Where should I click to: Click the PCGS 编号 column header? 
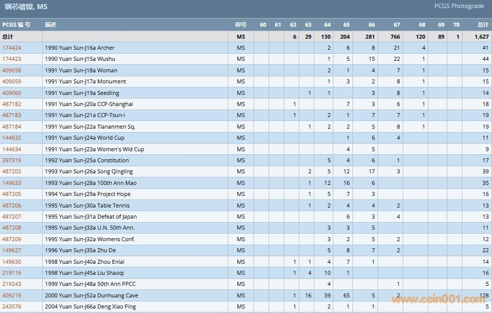click(x=16, y=25)
